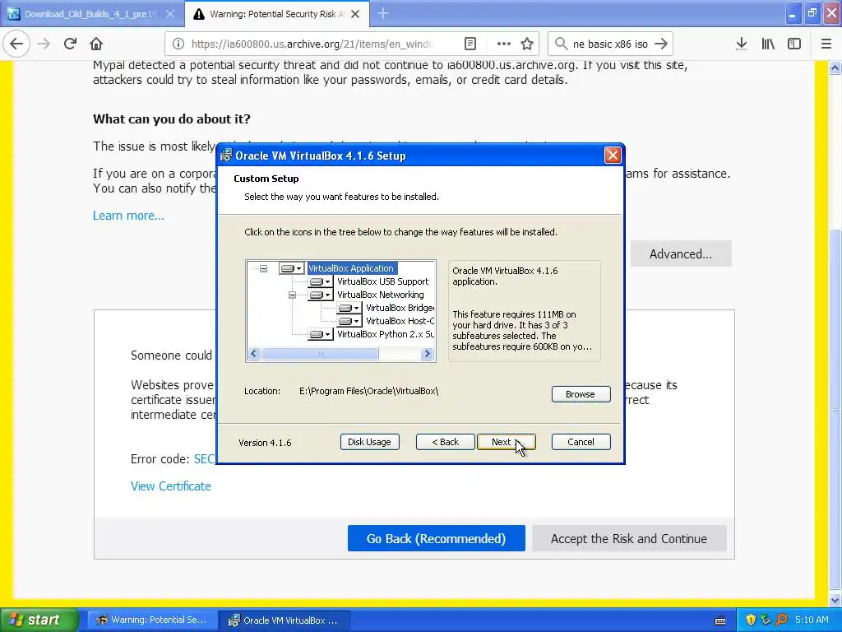The height and width of the screenshot is (632, 842).
Task: Open the Windows start menu
Action: (x=39, y=620)
